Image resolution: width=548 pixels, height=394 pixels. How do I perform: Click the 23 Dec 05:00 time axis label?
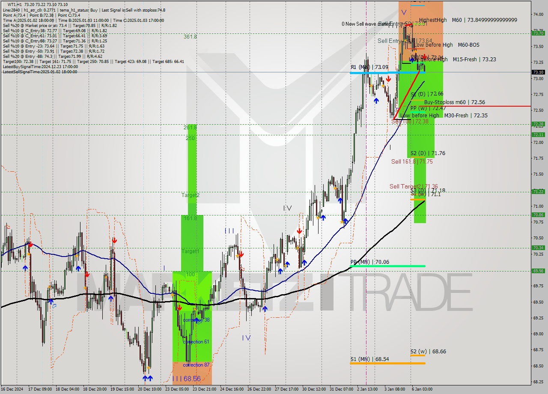[x=177, y=389]
